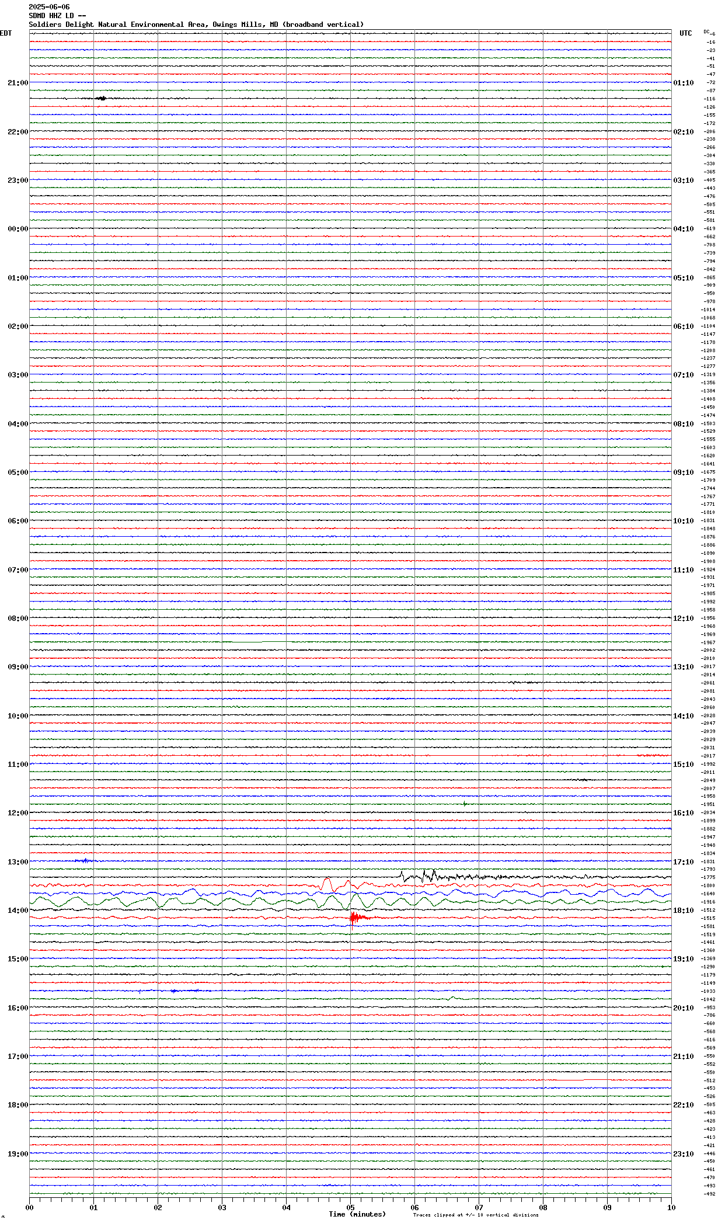
Task: Select the 21:00 EDT time label
Action: click(18, 83)
